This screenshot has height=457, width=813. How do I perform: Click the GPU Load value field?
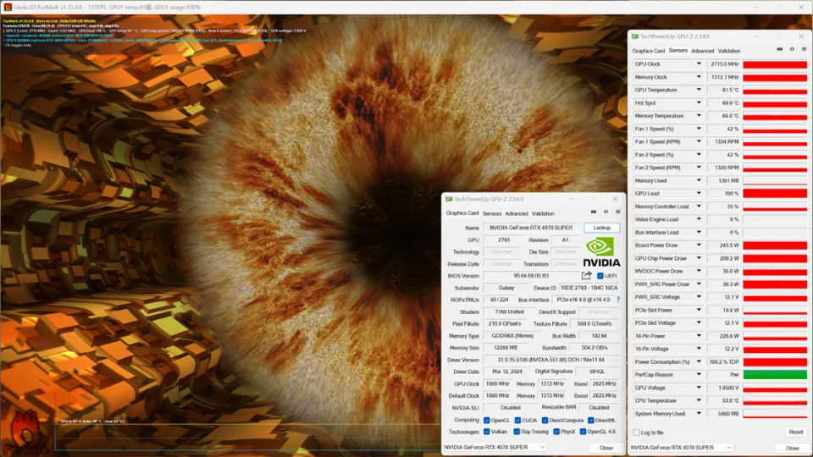click(724, 194)
